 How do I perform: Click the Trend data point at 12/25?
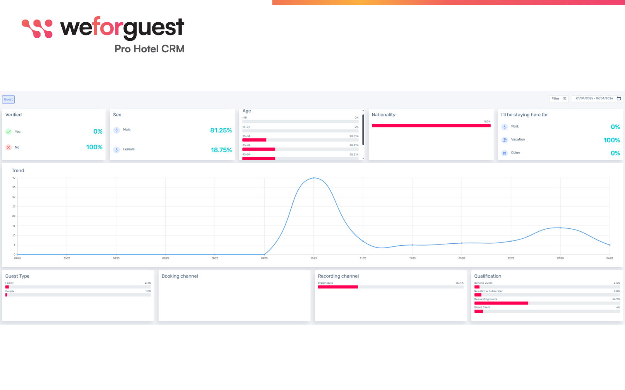pyautogui.click(x=412, y=245)
